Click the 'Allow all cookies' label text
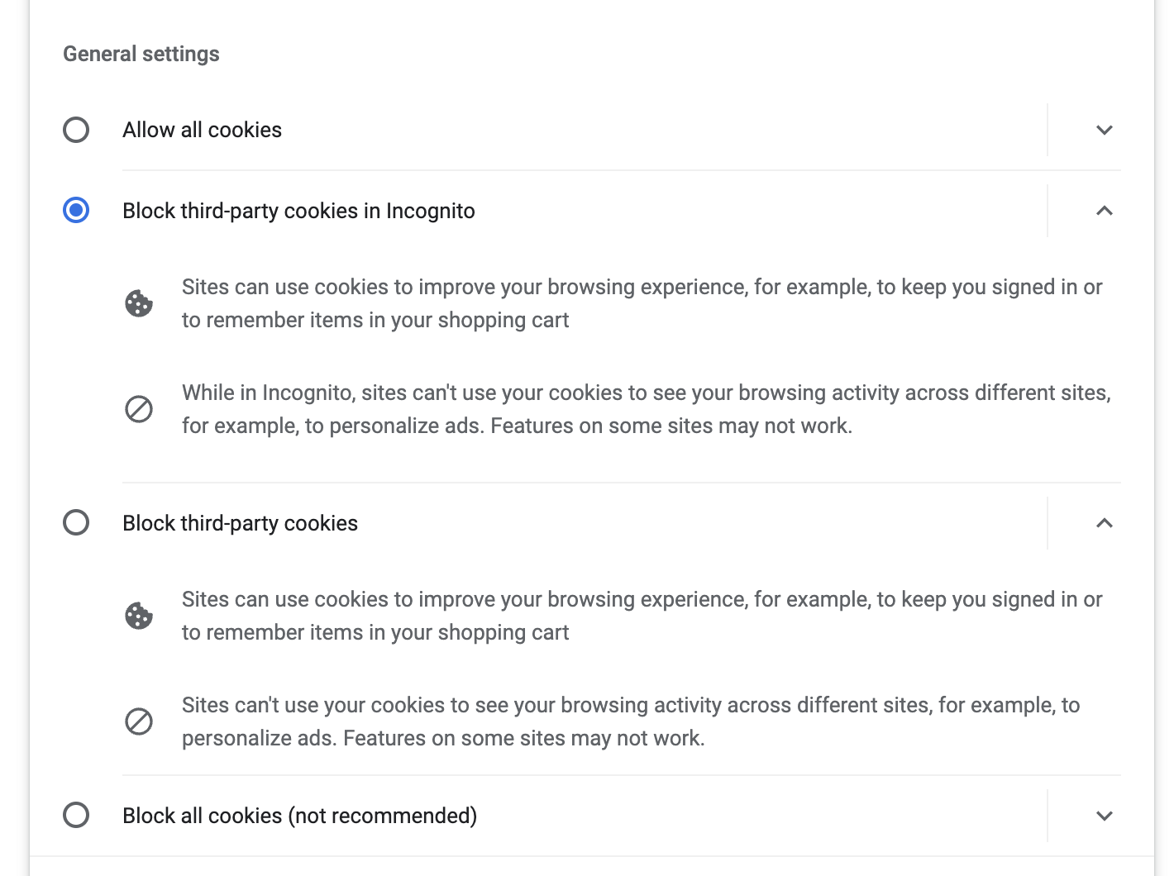Screen dimensions: 1174x876 pyautogui.click(x=203, y=130)
